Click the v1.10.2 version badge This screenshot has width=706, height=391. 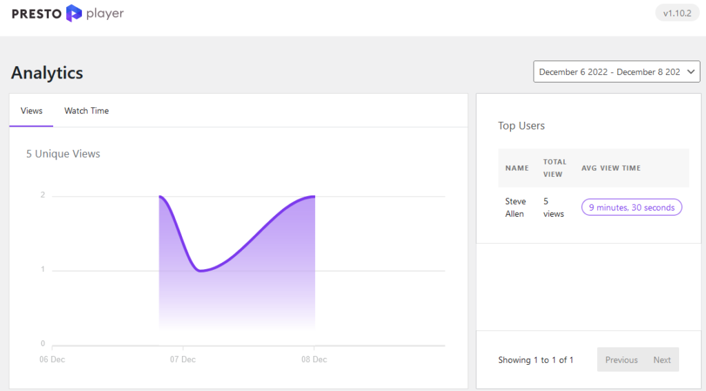click(x=677, y=14)
